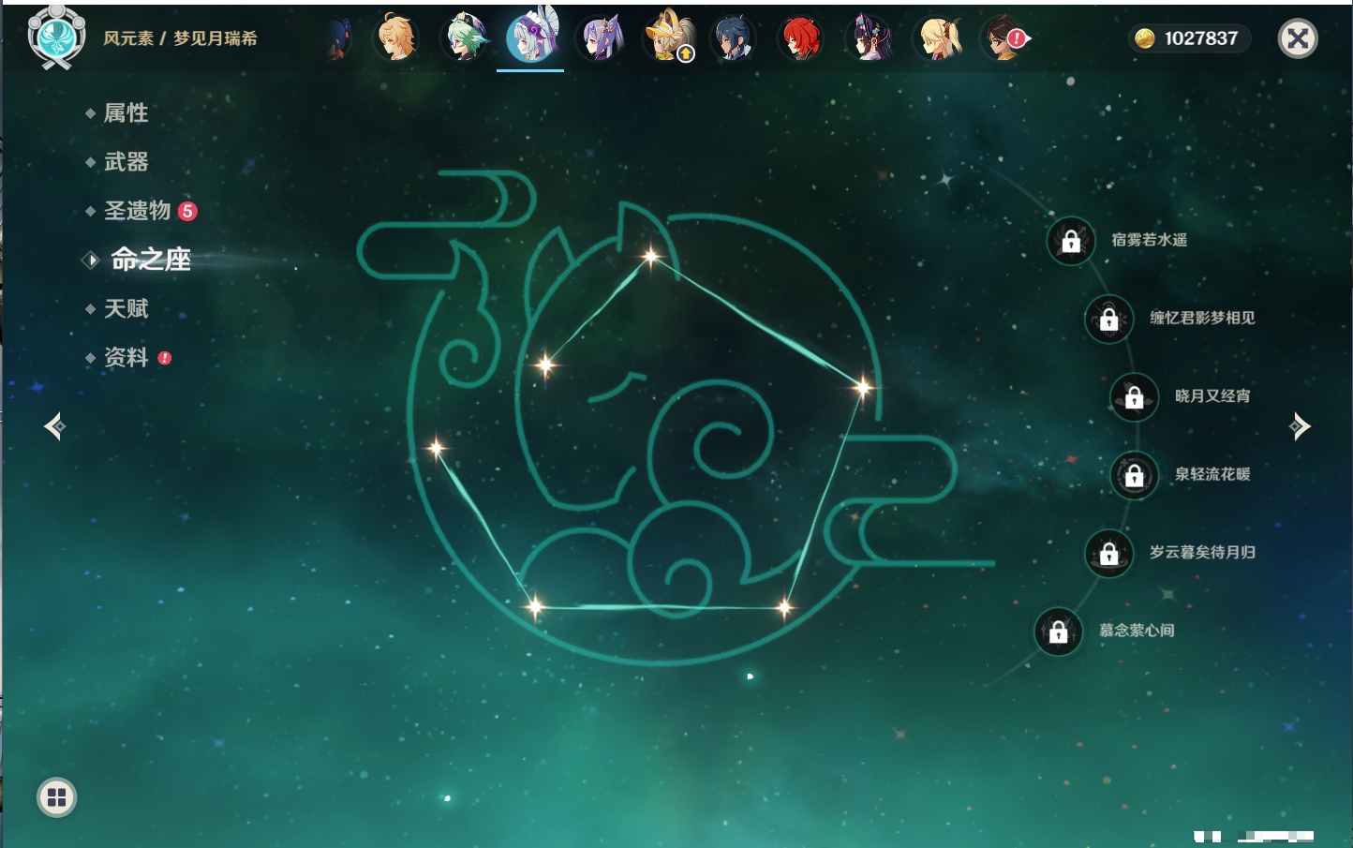The width and height of the screenshot is (1353, 848).
Task: Click the bottom-left star of the constellation
Action: click(535, 607)
